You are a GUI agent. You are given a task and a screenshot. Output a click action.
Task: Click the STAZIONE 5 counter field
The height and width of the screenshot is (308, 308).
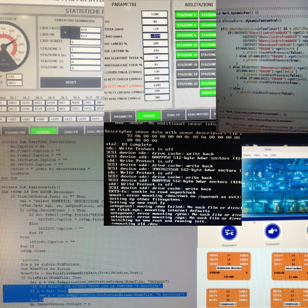tap(86, 50)
